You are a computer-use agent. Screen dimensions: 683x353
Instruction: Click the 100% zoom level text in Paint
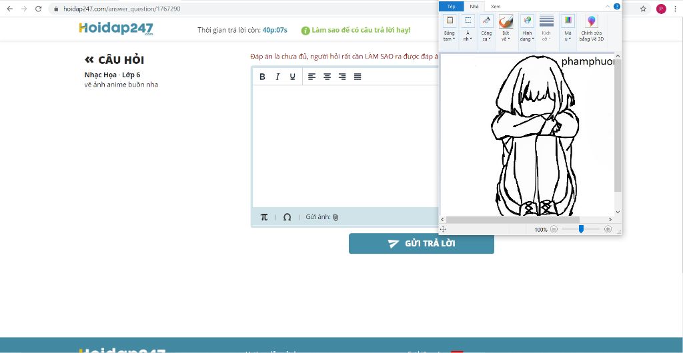(x=540, y=230)
